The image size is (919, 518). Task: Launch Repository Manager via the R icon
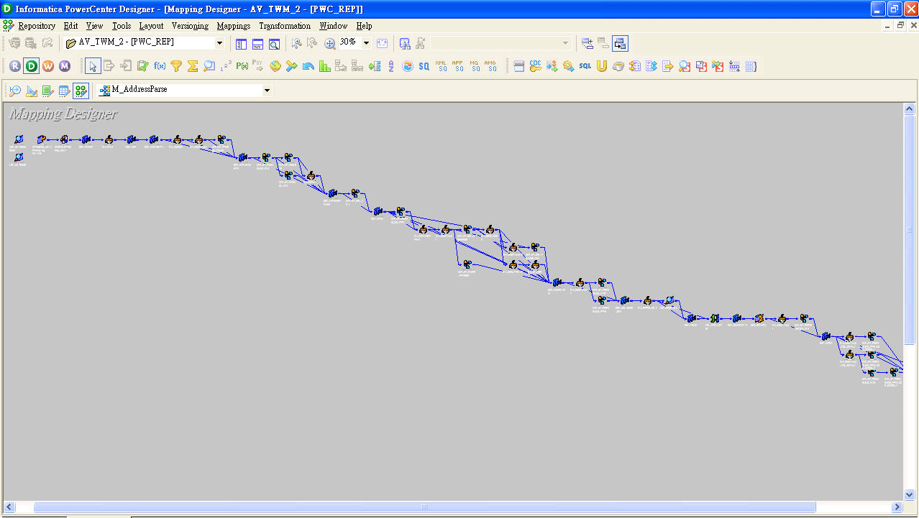(x=15, y=66)
